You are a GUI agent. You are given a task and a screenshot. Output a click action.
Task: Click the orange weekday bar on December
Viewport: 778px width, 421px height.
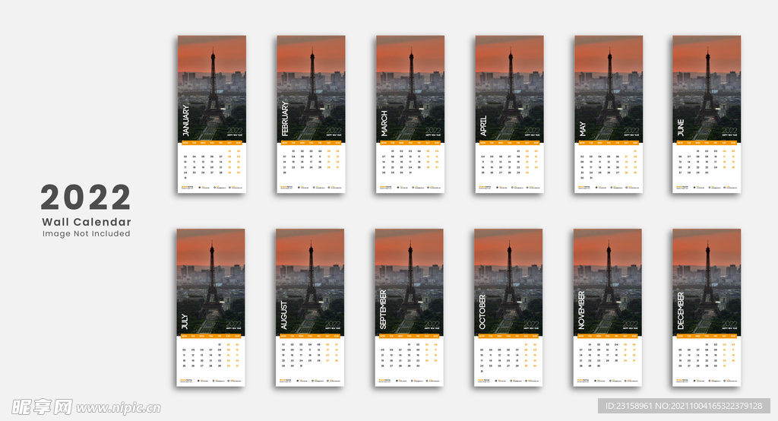(x=707, y=335)
